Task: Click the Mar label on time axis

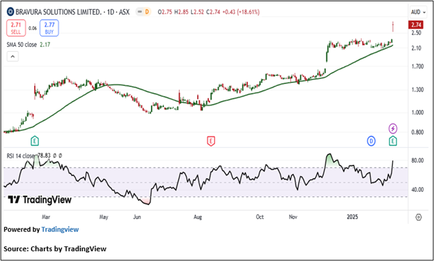Action: (46, 217)
